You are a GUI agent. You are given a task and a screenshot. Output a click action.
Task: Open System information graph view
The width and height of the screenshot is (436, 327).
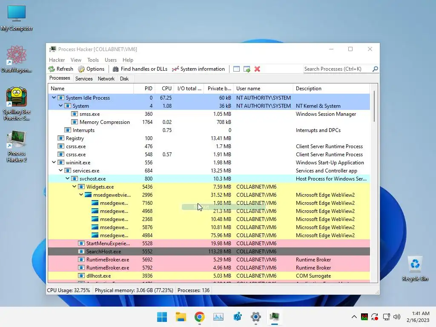198,69
